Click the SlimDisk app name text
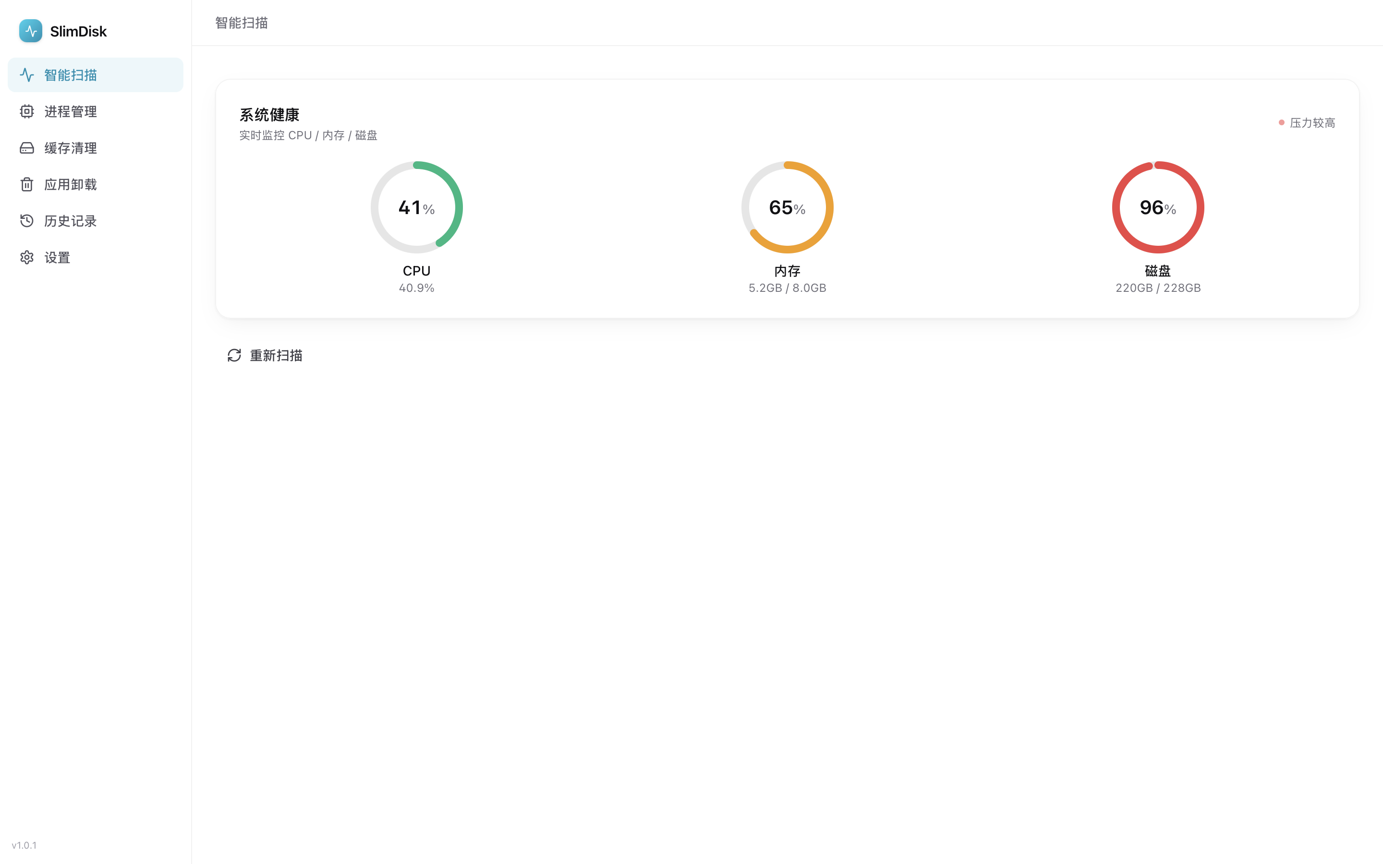 78,31
